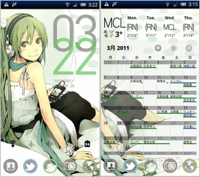
Task: Tap the USB icon in left status bar
Action: [x=14, y=5]
